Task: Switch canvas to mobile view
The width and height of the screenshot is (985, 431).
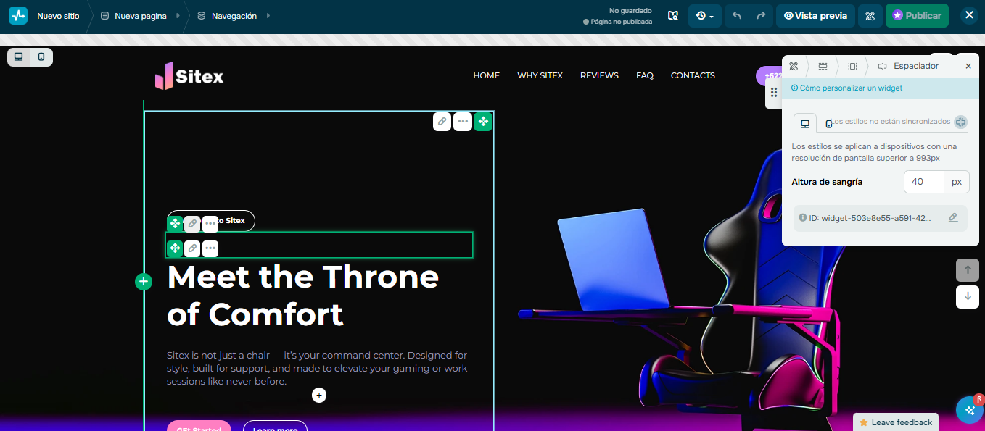Action: click(41, 57)
